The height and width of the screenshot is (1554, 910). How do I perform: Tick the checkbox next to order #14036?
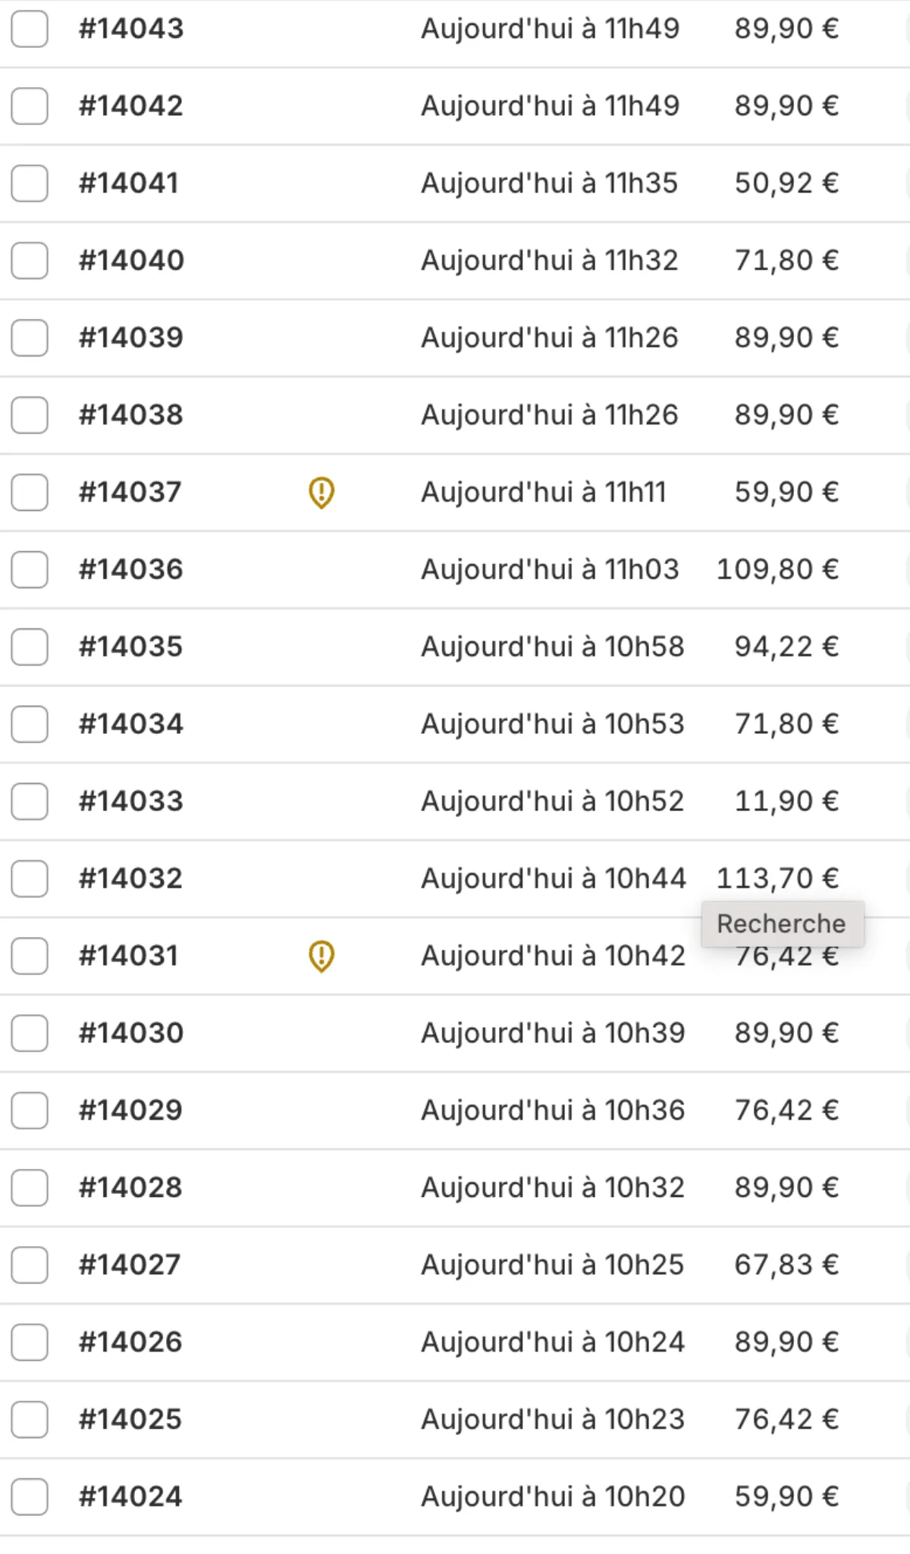click(30, 569)
